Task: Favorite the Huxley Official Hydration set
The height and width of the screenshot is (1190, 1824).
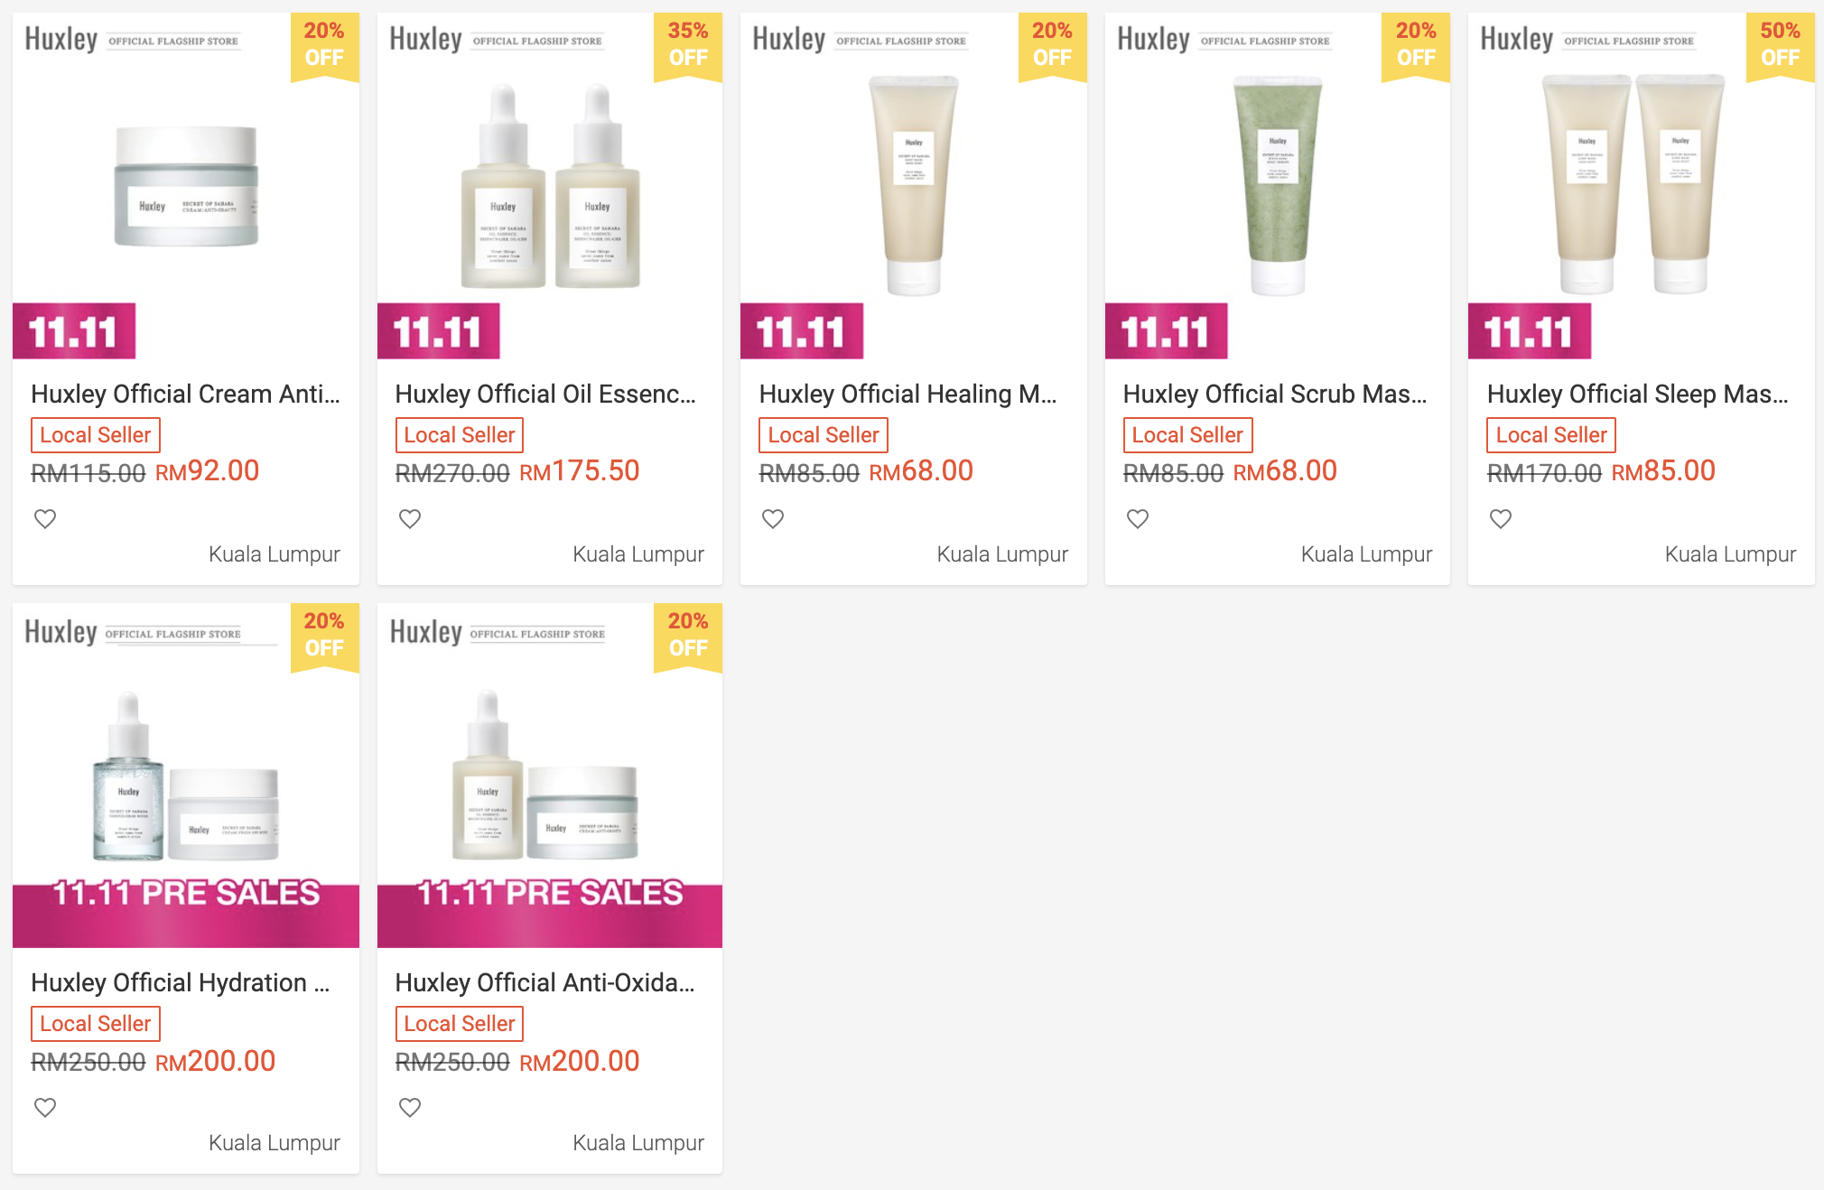Action: click(x=45, y=1107)
